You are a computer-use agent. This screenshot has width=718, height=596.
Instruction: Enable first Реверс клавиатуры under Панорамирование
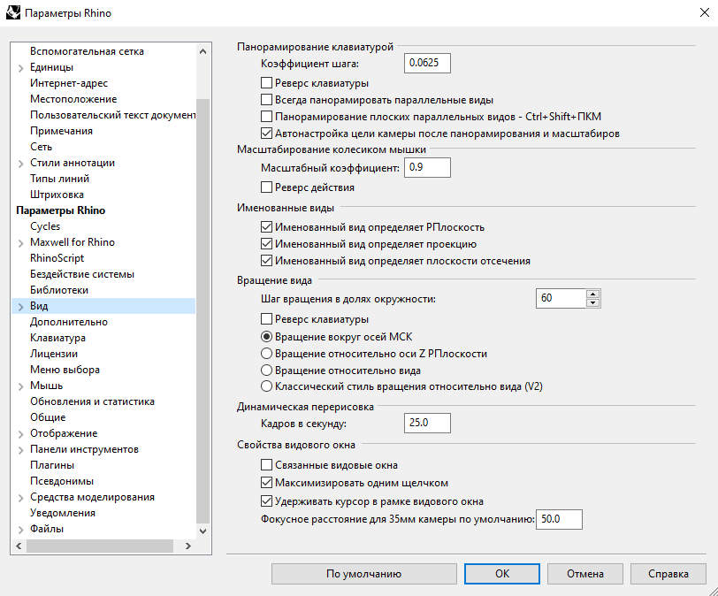click(x=266, y=83)
